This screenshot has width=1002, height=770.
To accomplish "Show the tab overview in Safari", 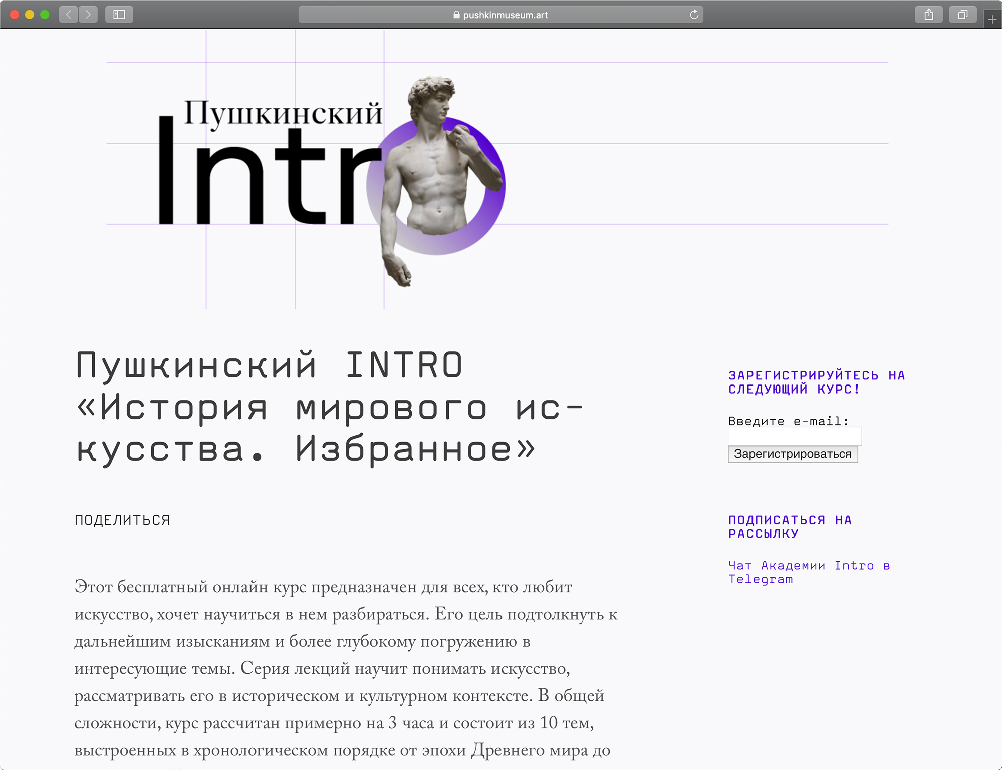I will (962, 15).
